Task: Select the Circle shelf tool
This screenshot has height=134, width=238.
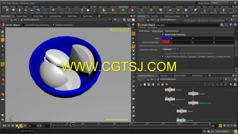Action: (76, 11)
